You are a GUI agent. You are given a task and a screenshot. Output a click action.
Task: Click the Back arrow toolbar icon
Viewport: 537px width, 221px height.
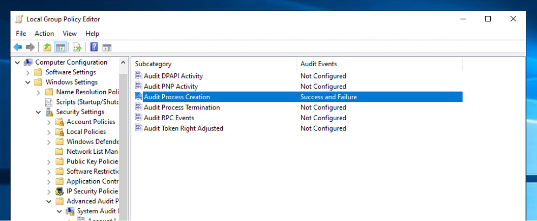pyautogui.click(x=18, y=47)
